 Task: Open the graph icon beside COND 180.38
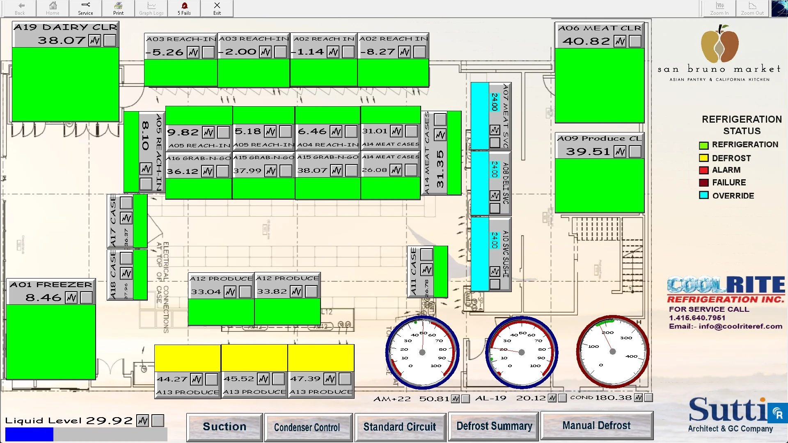pyautogui.click(x=638, y=398)
